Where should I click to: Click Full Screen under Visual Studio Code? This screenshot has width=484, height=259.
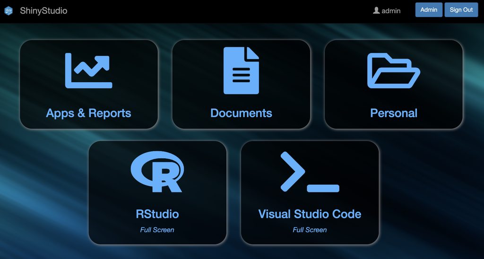(x=310, y=230)
